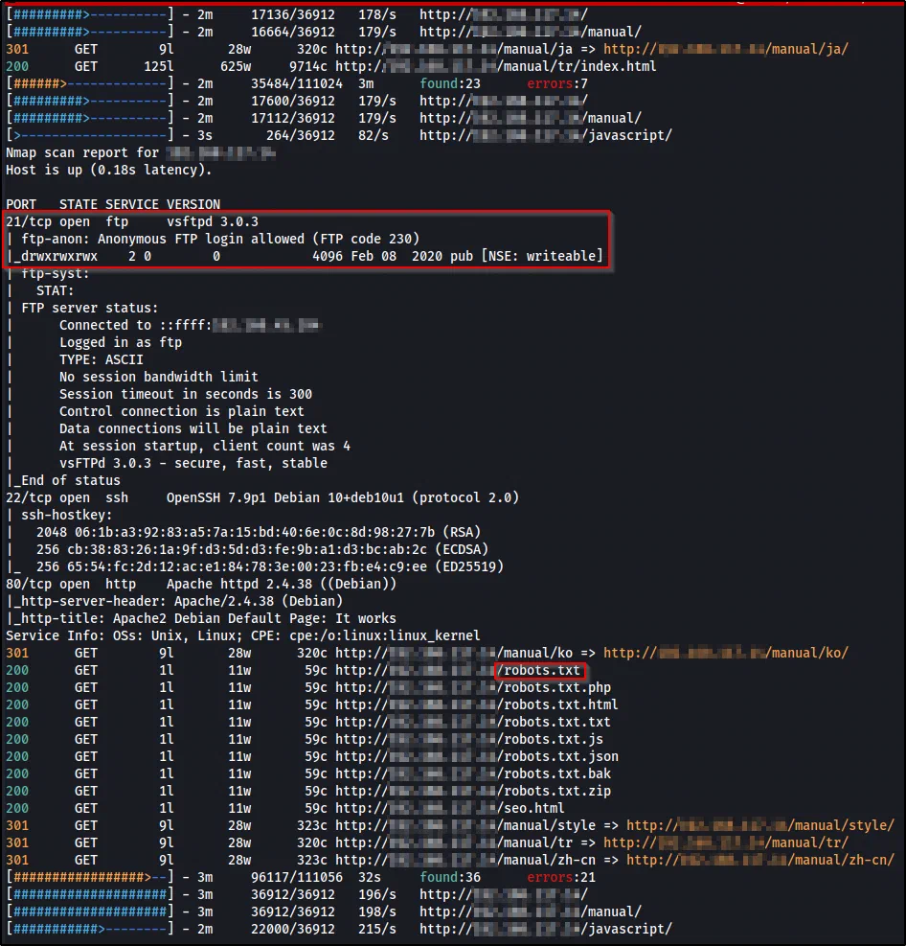Click the 16664/36912 progress count
The image size is (906, 946).
pyautogui.click(x=293, y=32)
